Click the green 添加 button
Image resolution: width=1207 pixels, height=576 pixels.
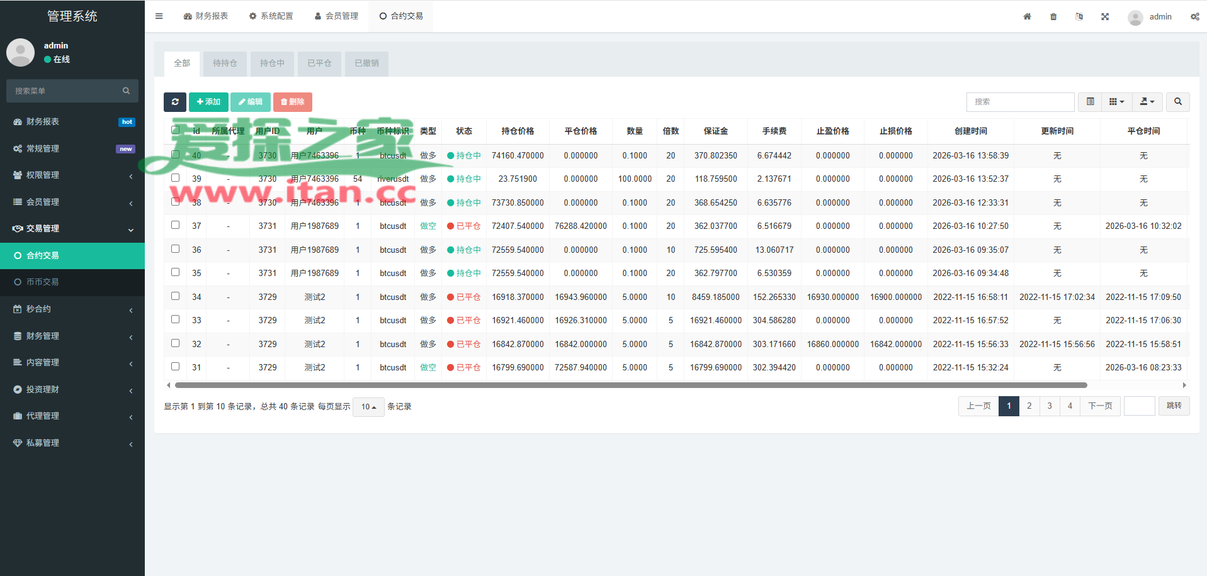(208, 102)
